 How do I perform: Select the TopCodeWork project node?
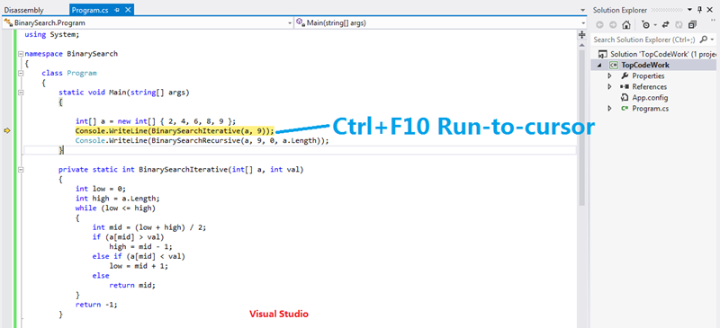tap(645, 65)
